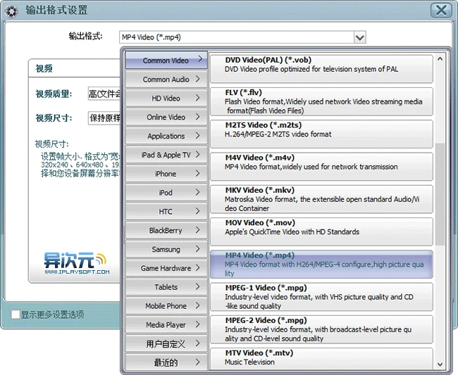This screenshot has height=375, width=458.
Task: Click the film reel icon in title bar
Action: 11,10
